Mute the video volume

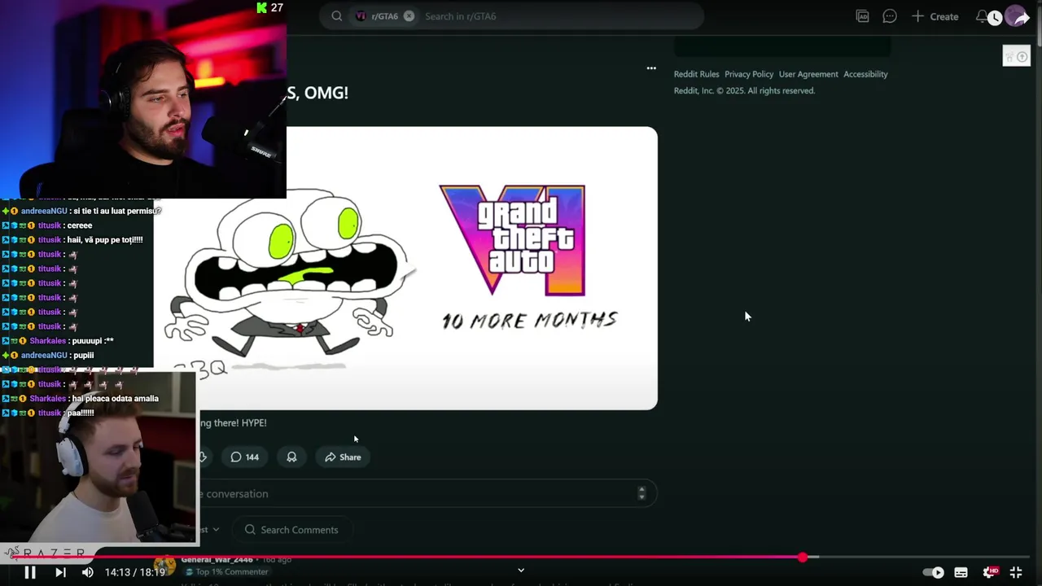click(x=88, y=572)
